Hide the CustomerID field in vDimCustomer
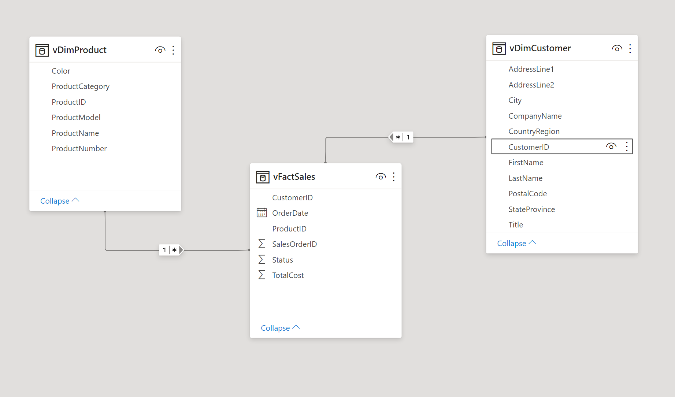This screenshot has height=397, width=675. tap(611, 146)
